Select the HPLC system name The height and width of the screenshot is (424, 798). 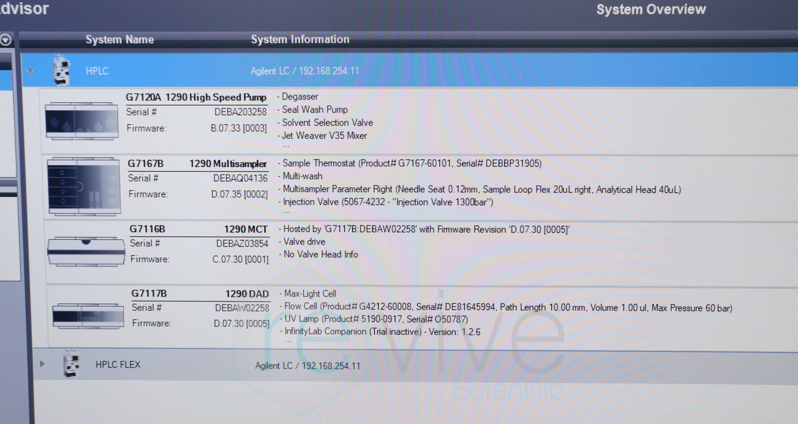point(97,71)
